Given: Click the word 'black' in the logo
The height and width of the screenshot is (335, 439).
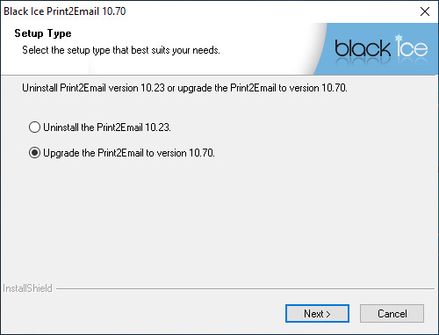Looking at the screenshot, I should coord(363,48).
